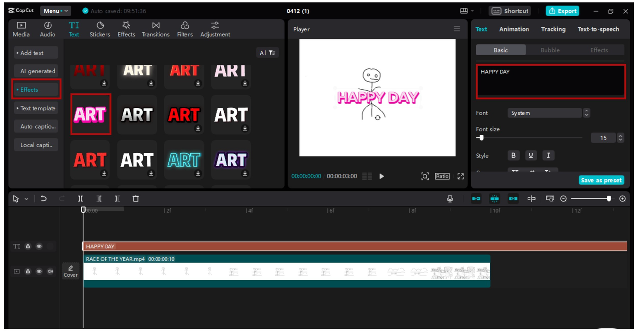Click the selection arrow tool in timeline
This screenshot has height=332, width=634.
click(16, 198)
